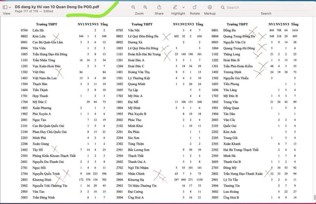
Task: Click the total '695' for Quang Trung-Đống Đa
Action: click(295, 36)
